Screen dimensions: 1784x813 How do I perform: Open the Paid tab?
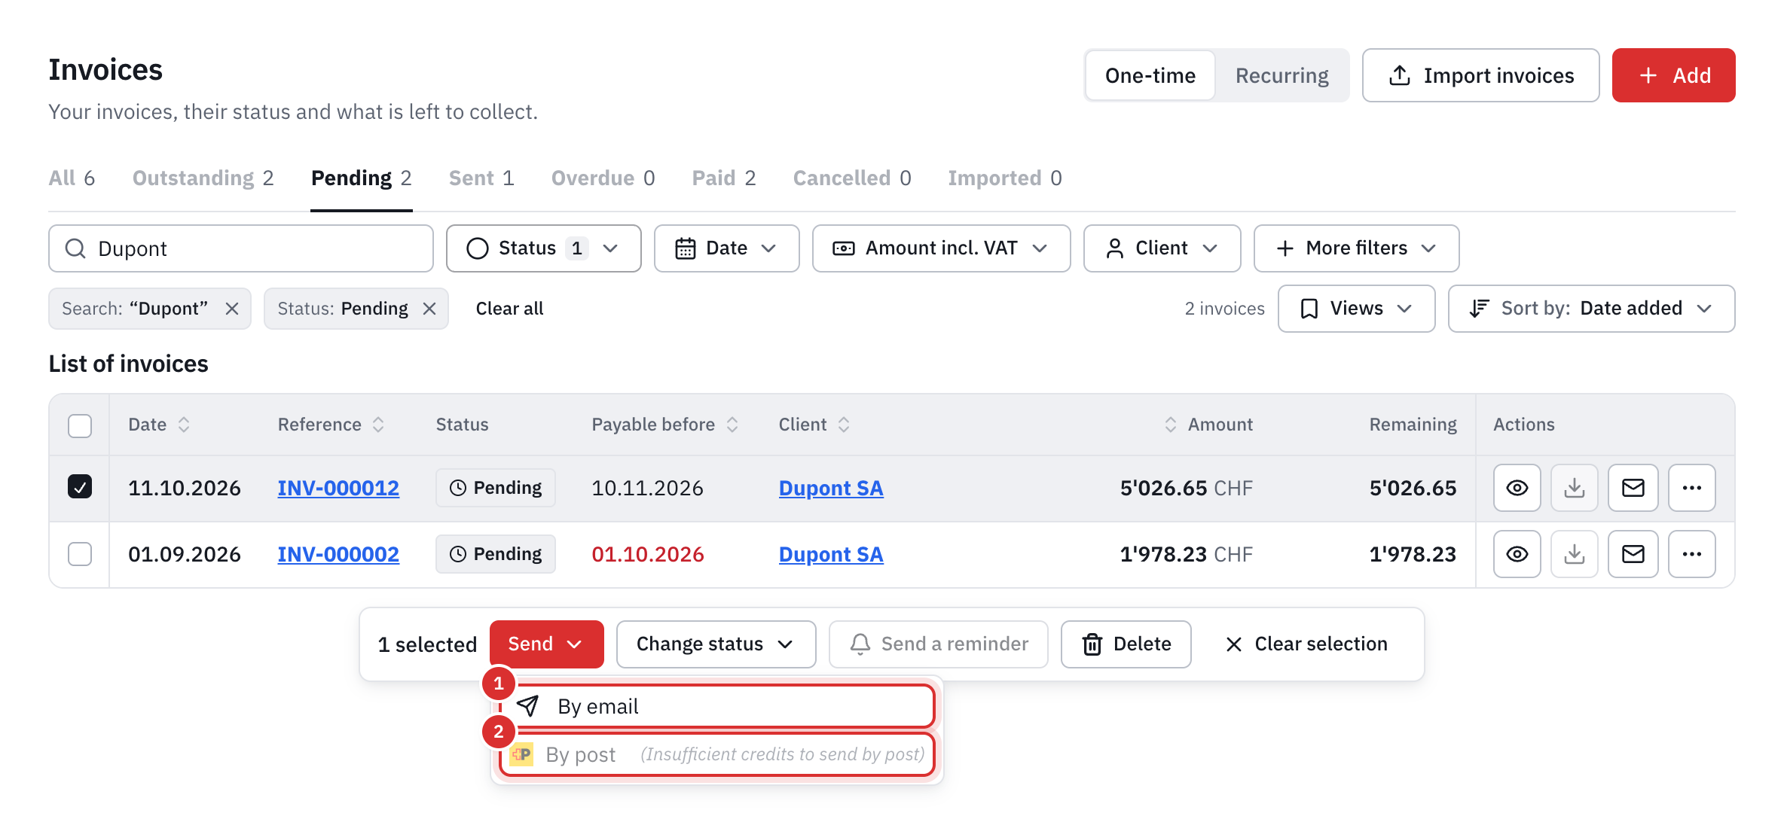pos(723,178)
